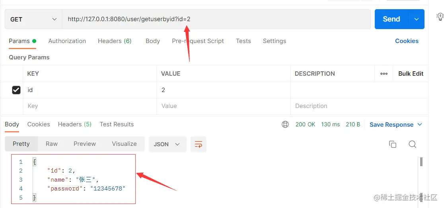Expand the Save Response chevron
Viewport: 444px width, 208px height.
point(420,125)
